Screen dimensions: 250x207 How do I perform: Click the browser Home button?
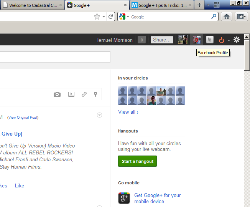click(227, 17)
